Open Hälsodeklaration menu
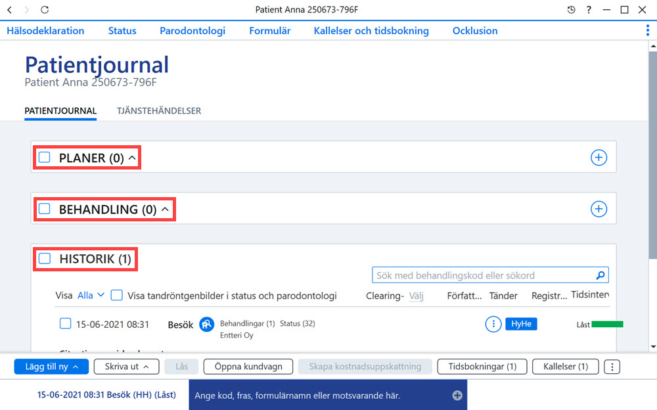The height and width of the screenshot is (410, 657). point(45,31)
